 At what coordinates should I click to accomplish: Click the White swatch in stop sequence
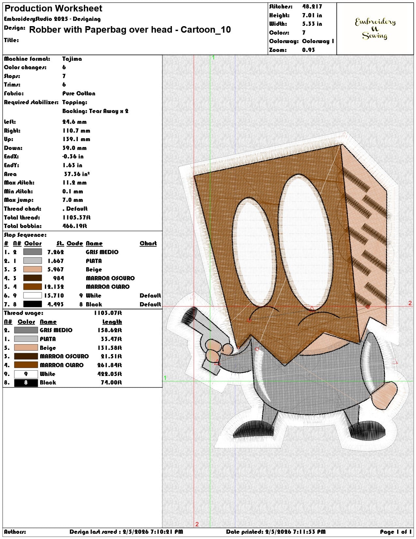tap(32, 295)
